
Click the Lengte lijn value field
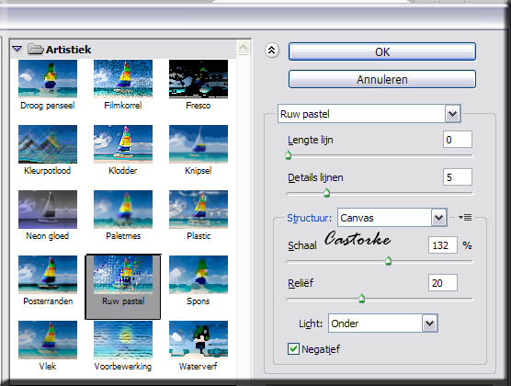point(457,140)
